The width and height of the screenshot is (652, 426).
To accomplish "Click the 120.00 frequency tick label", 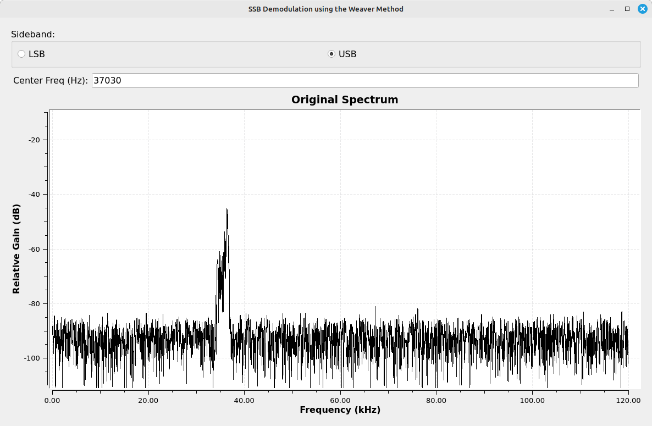I will 628,401.
